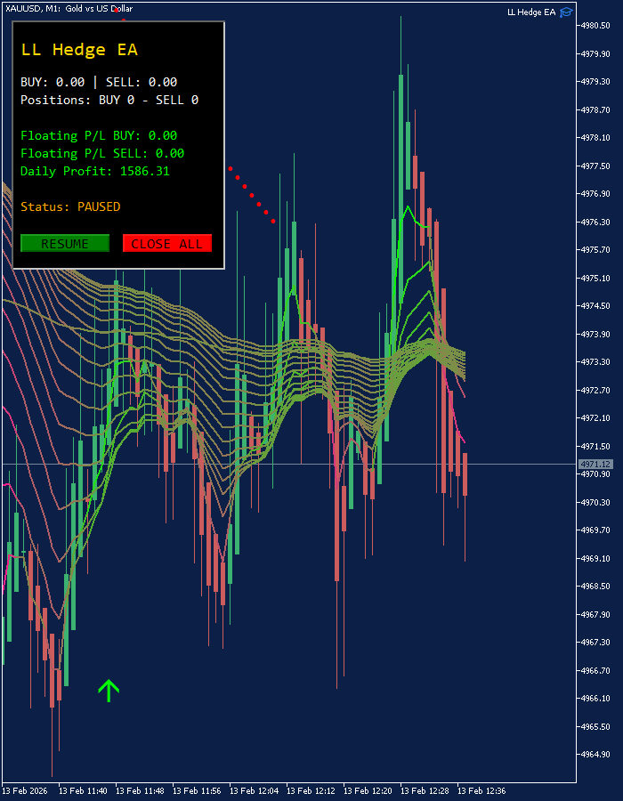The width and height of the screenshot is (623, 801).
Task: Click the 4964.90 price scale label
Action: [x=595, y=754]
